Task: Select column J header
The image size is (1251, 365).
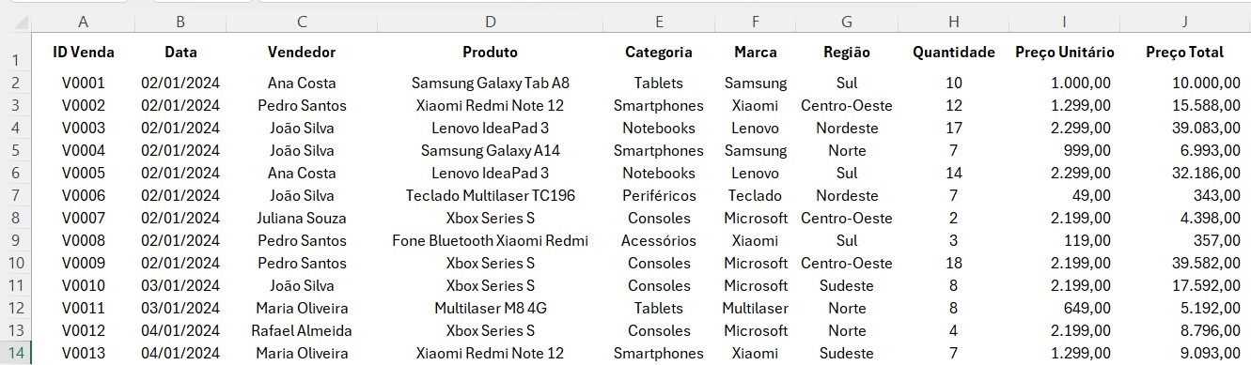Action: click(1185, 21)
